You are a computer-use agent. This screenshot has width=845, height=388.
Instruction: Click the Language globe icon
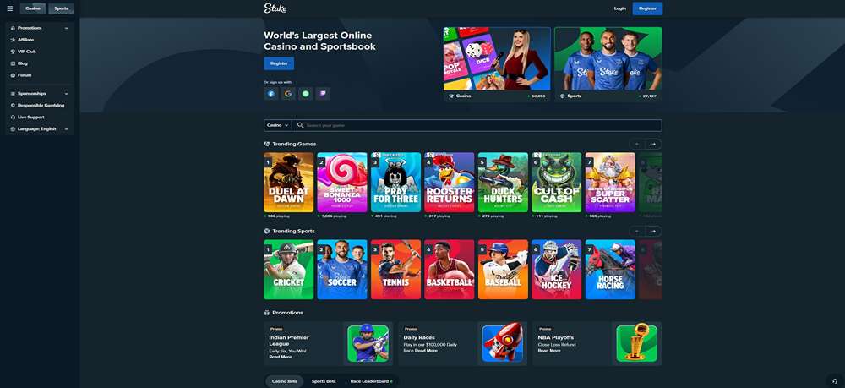coord(13,129)
